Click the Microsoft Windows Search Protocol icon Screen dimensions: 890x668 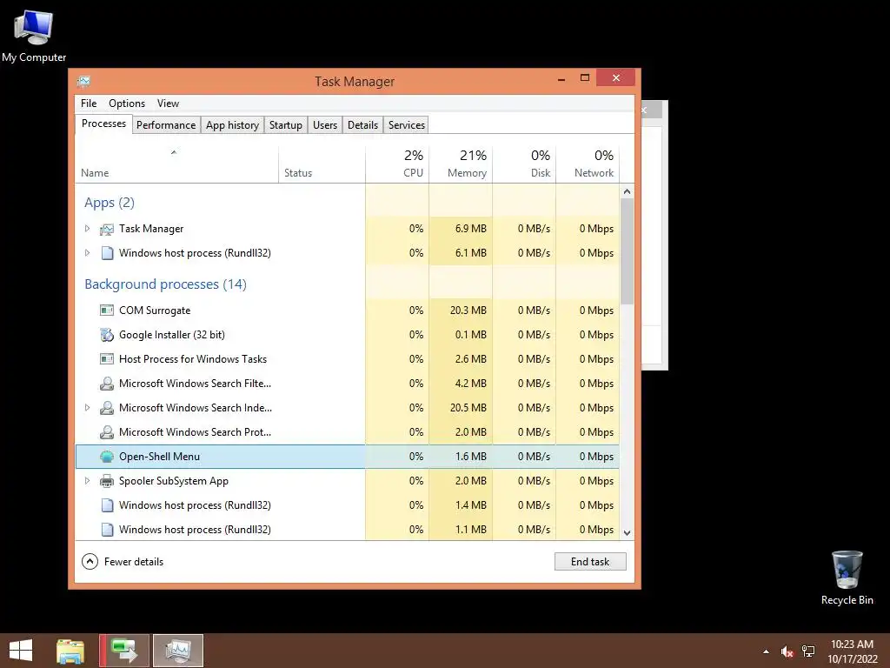tap(107, 432)
